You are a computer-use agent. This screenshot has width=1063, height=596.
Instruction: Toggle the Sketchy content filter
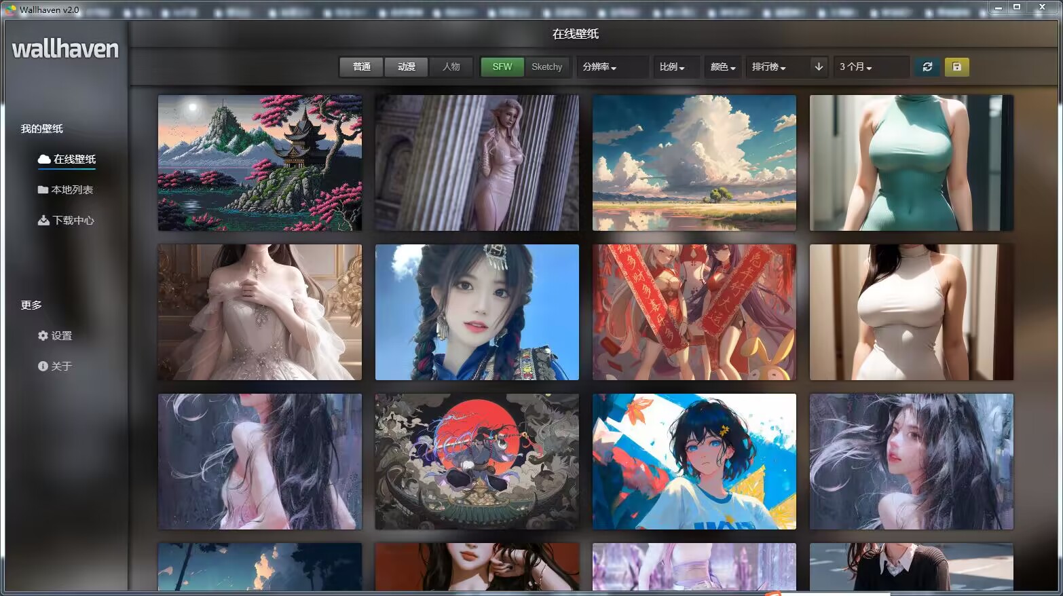pyautogui.click(x=547, y=67)
